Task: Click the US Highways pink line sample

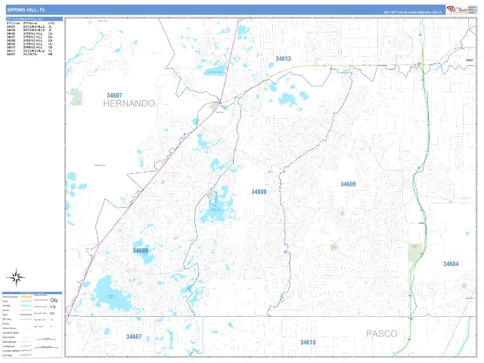Action: [26, 346]
